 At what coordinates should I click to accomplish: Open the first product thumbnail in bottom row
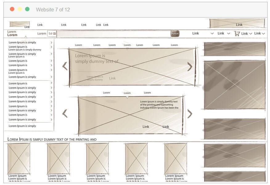(x=19, y=158)
